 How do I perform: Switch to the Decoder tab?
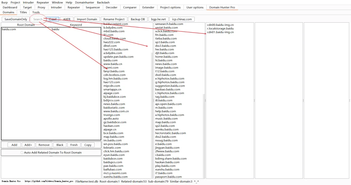click(x=111, y=7)
